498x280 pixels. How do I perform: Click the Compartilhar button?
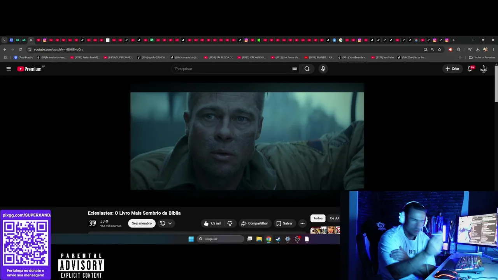point(254,223)
